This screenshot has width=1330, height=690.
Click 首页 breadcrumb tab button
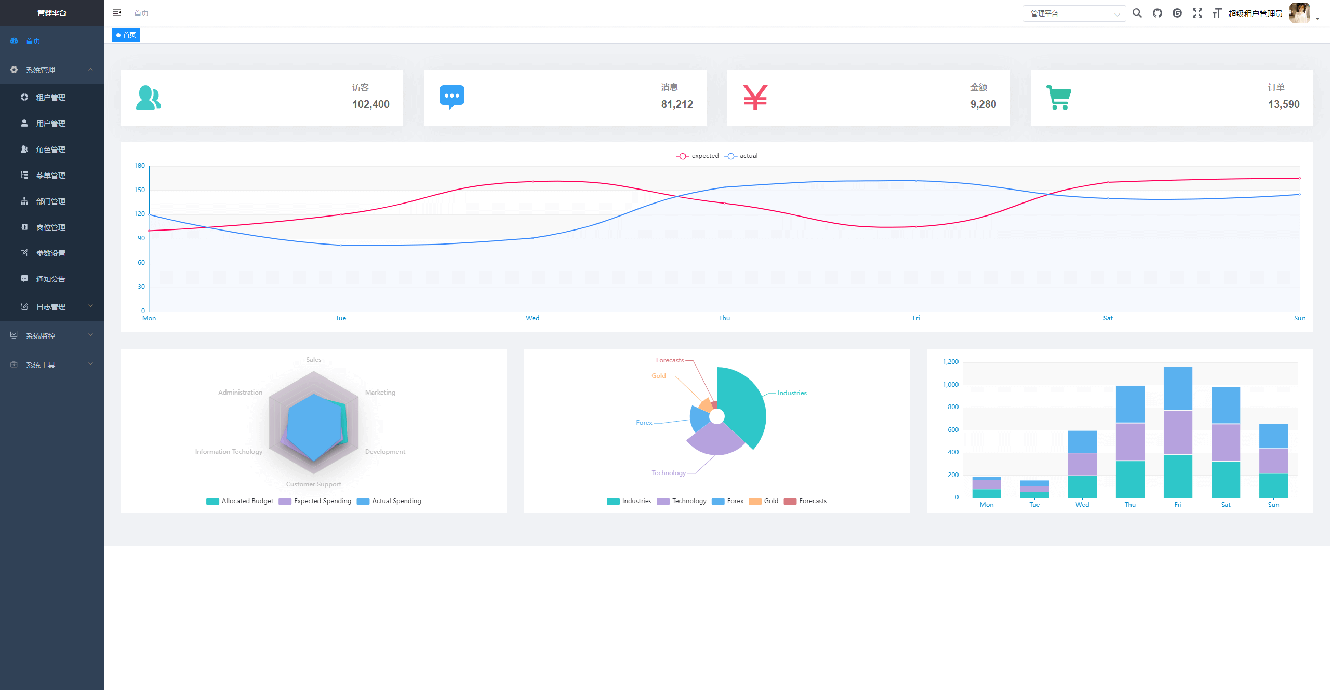(128, 34)
